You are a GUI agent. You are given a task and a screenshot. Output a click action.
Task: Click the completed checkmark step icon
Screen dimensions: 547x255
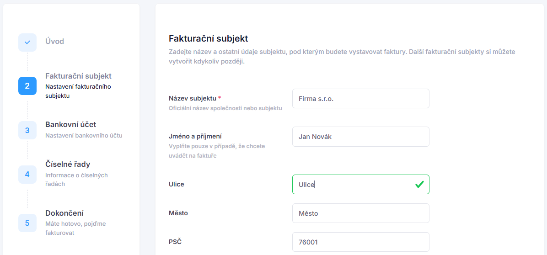(27, 42)
